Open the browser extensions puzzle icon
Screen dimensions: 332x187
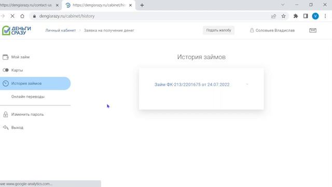(296, 16)
